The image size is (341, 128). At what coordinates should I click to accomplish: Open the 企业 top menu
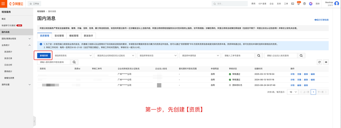click(x=271, y=4)
